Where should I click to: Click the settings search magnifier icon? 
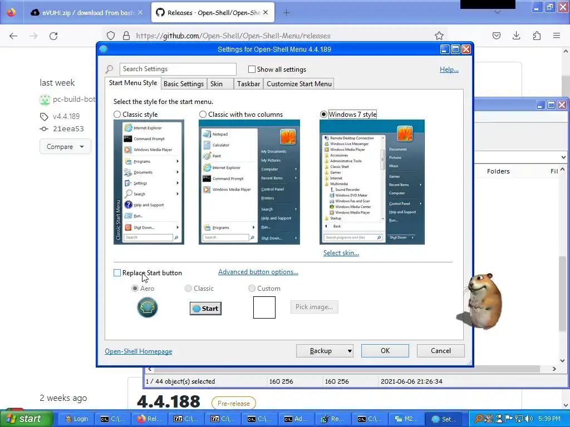click(110, 68)
